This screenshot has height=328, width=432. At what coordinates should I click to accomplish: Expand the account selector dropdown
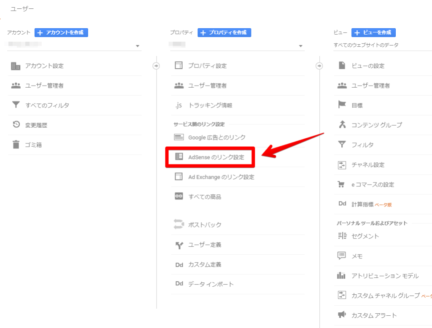tap(138, 46)
